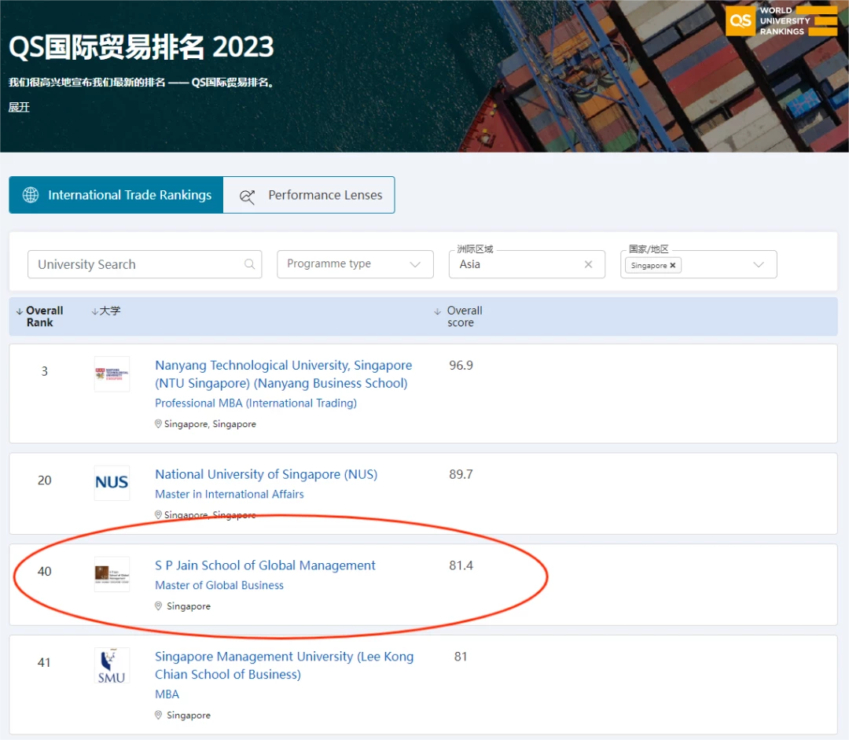The height and width of the screenshot is (740, 849).
Task: Open Master of Global Business link
Action: [x=219, y=585]
